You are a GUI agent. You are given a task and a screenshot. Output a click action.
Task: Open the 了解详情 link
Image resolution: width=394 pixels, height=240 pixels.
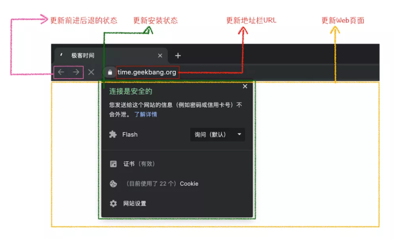coord(146,114)
